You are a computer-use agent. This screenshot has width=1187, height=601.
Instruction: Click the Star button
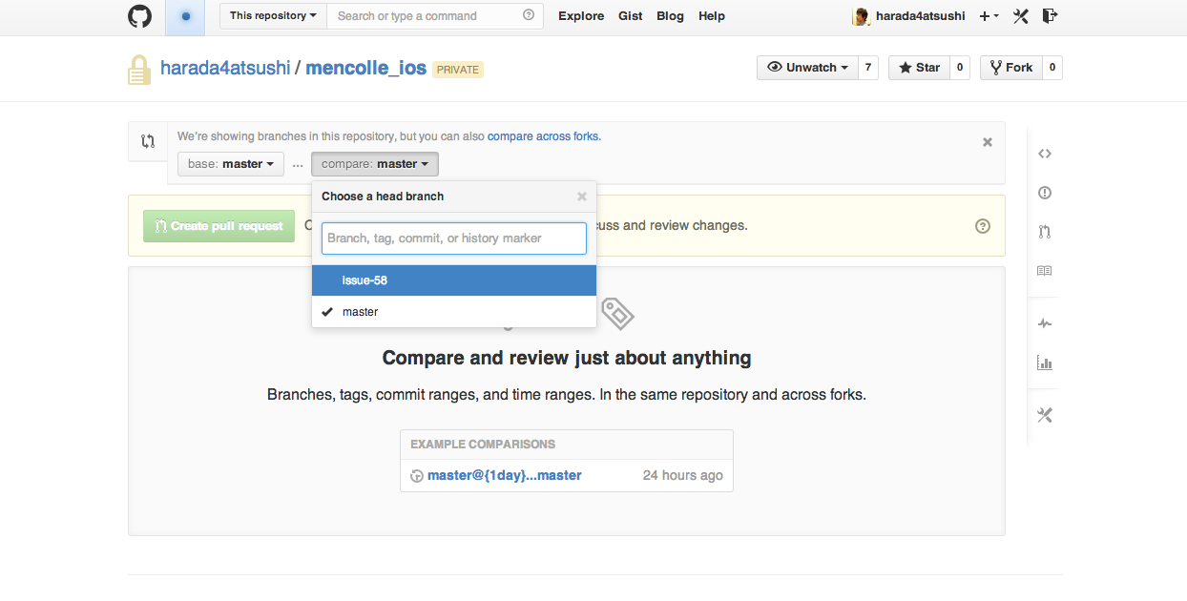click(918, 67)
